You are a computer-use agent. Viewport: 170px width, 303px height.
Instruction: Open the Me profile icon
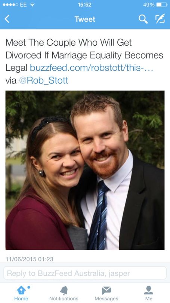click(149, 290)
